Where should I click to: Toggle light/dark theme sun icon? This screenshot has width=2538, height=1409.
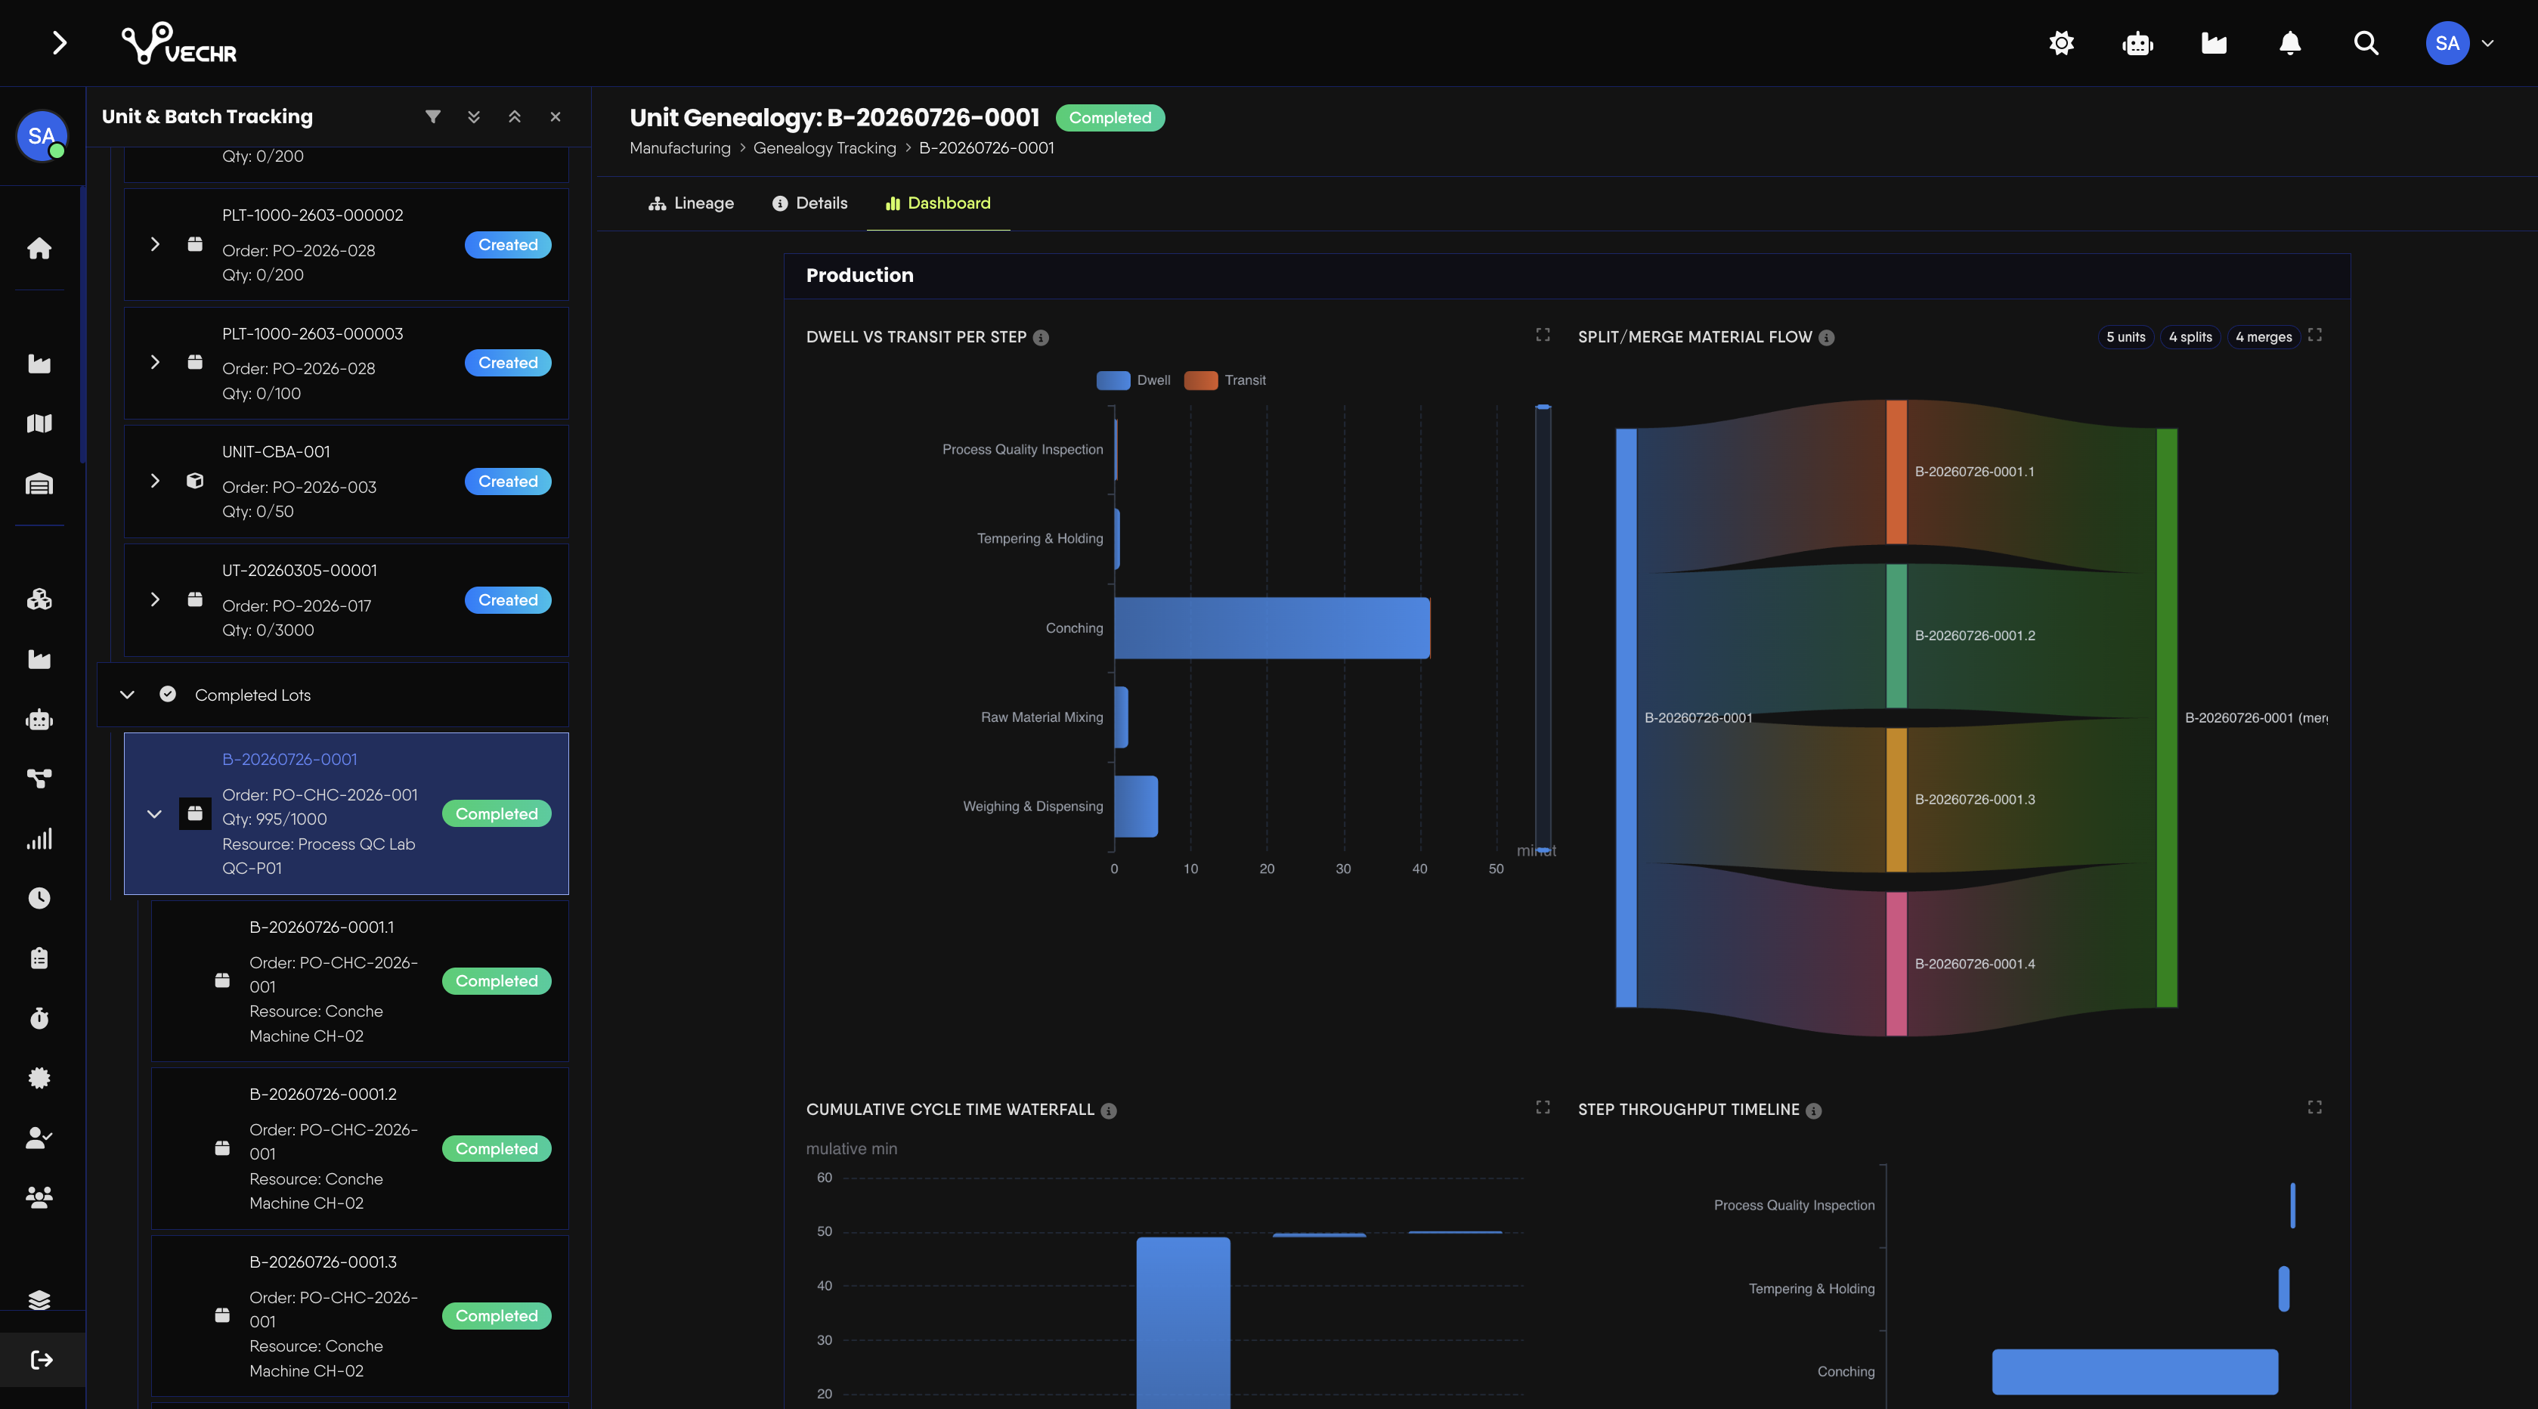(2061, 43)
